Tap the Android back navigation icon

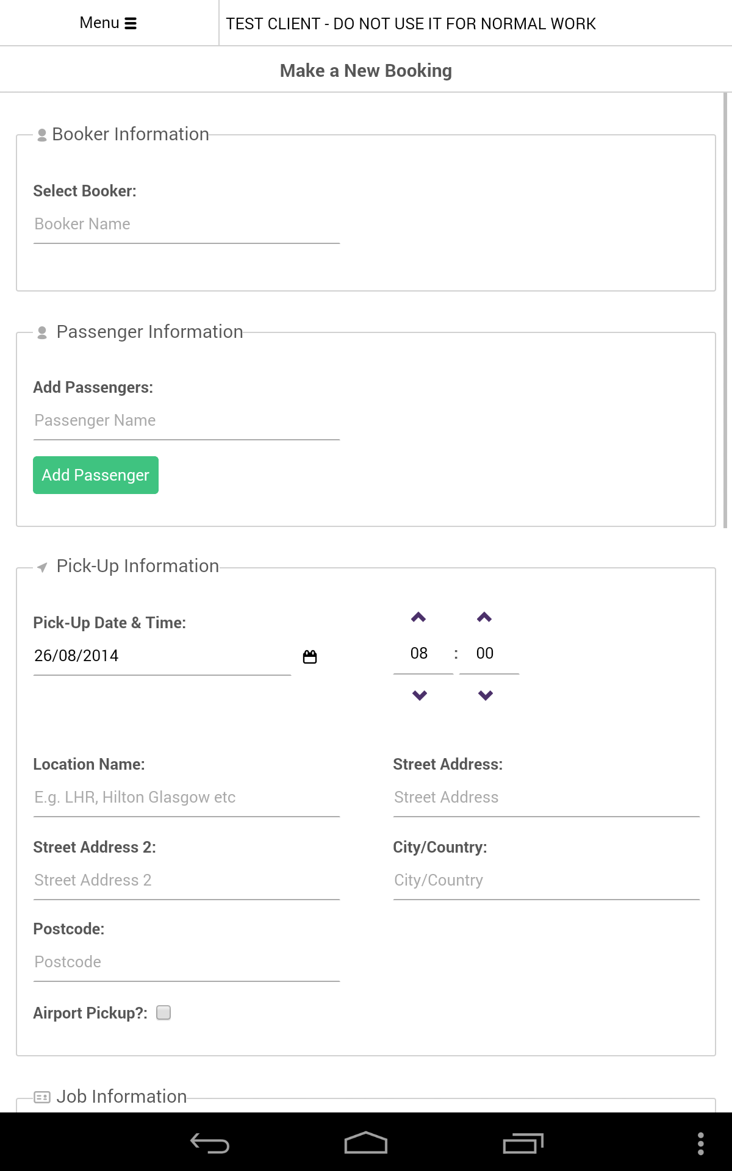click(x=210, y=1143)
